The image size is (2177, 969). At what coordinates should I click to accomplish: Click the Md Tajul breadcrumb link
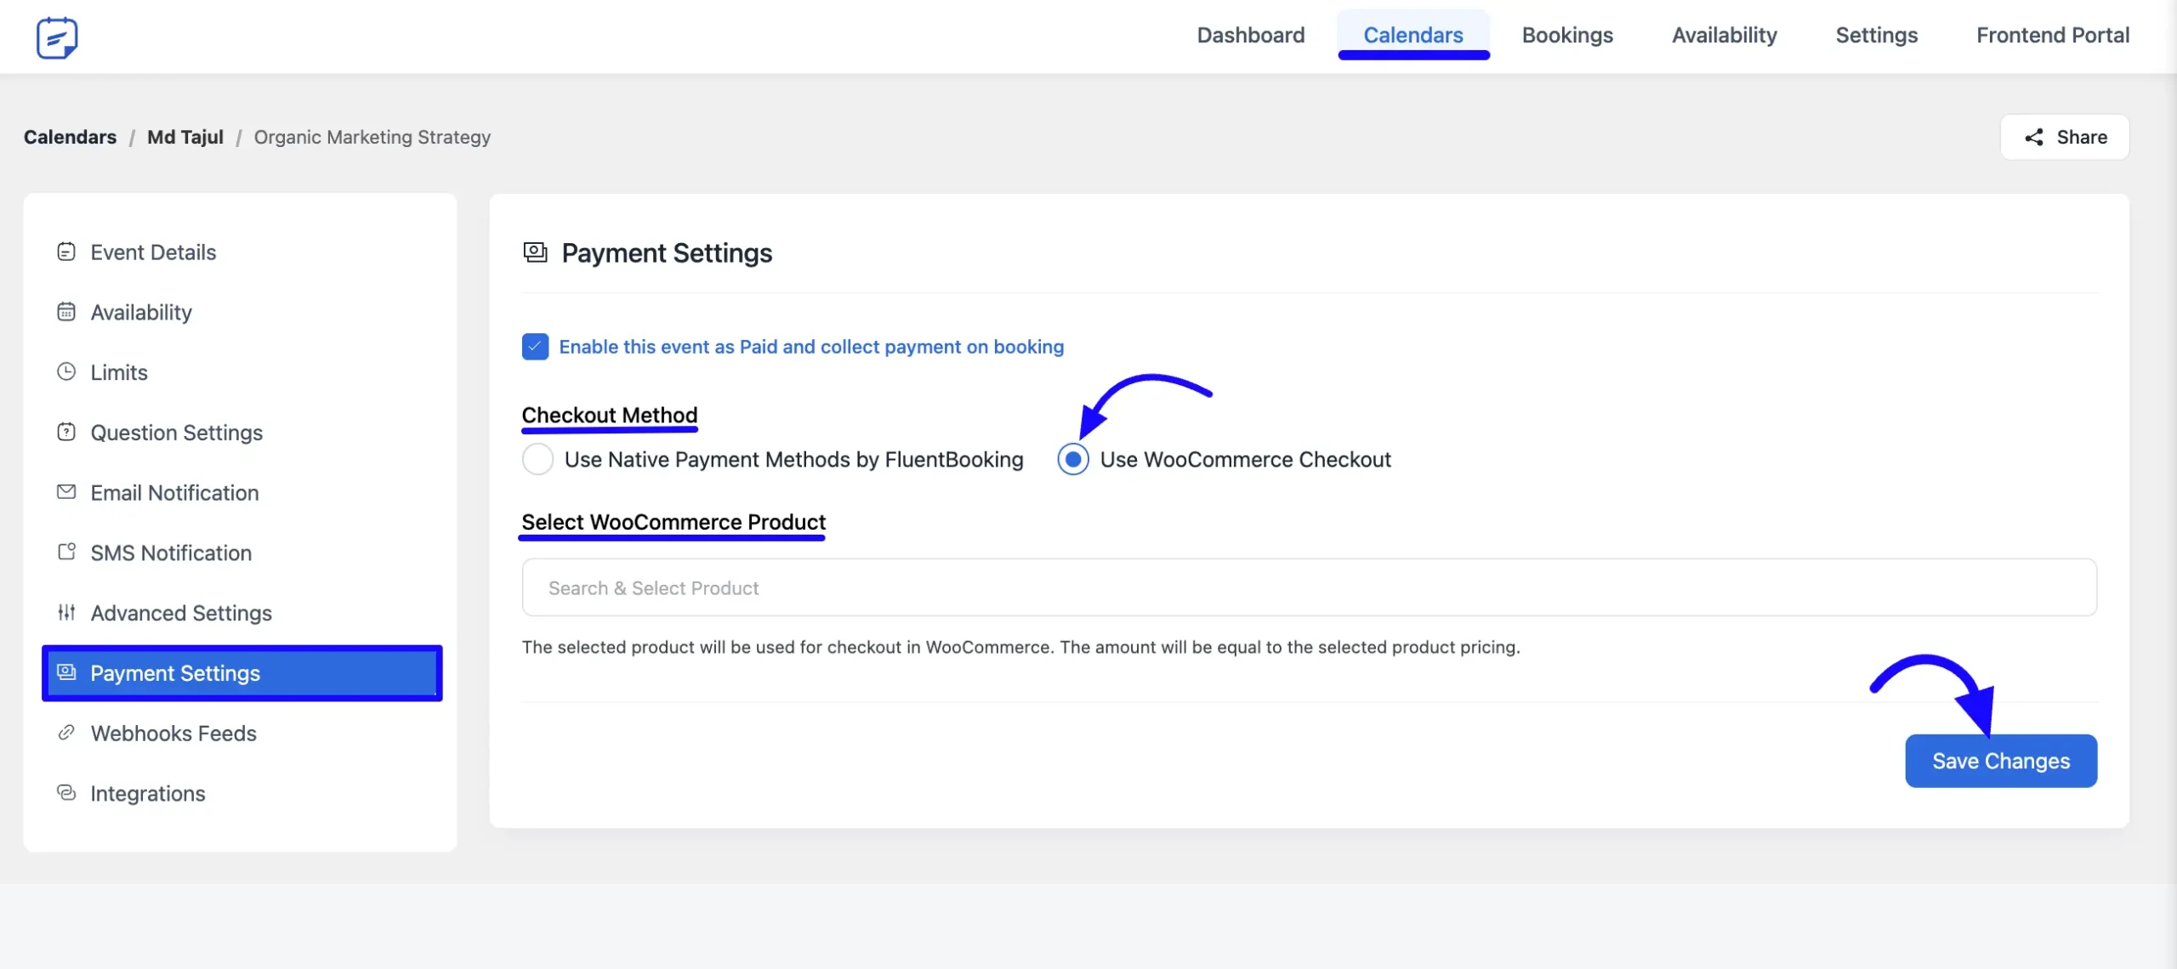tap(185, 138)
